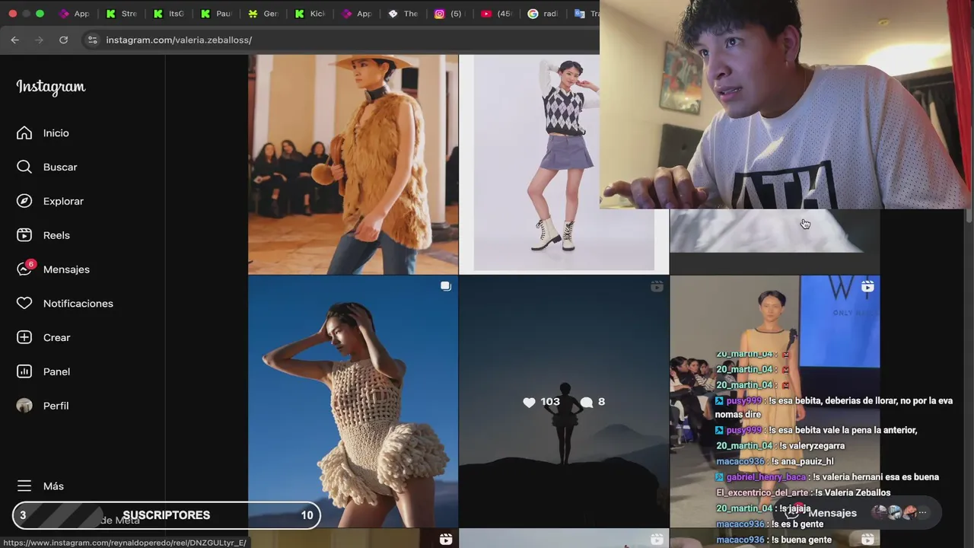This screenshot has width=974, height=548.
Task: Switch to the YouTube browser tab
Action: click(x=497, y=14)
